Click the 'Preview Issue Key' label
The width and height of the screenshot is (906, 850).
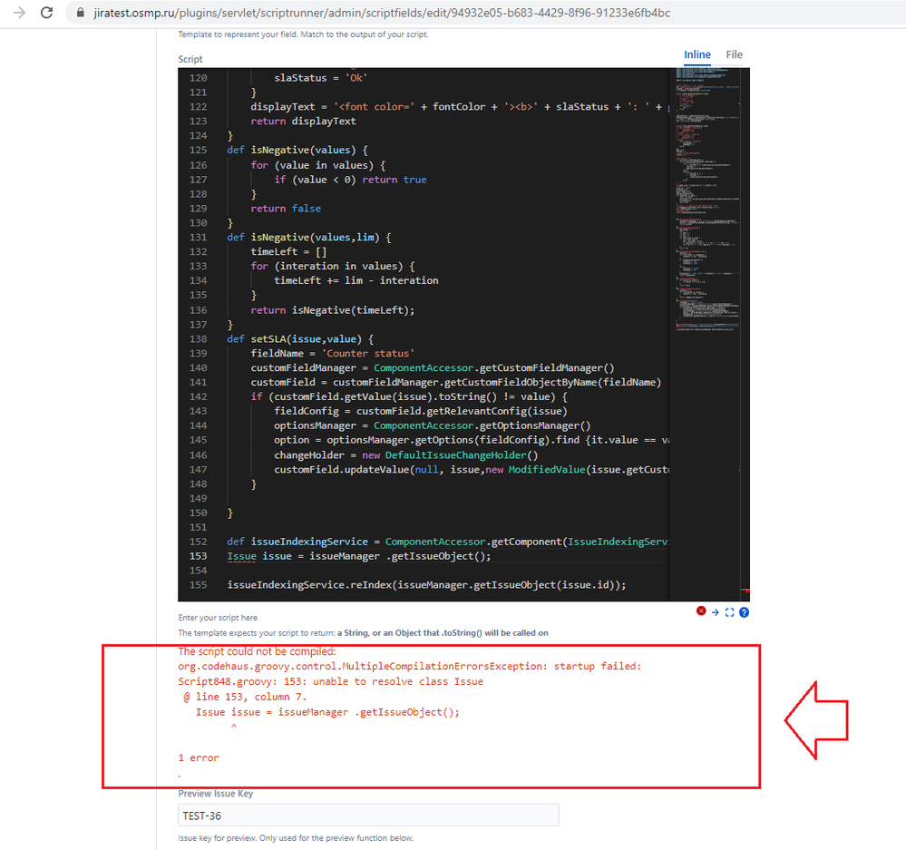click(x=216, y=794)
